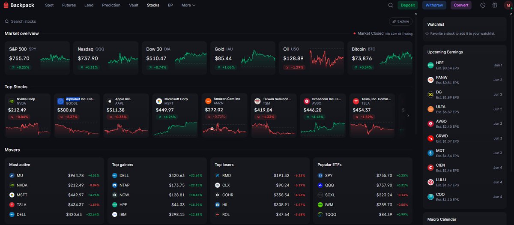Click the Apple Inc. logo icon
The height and width of the screenshot is (225, 514).
(x=110, y=101)
